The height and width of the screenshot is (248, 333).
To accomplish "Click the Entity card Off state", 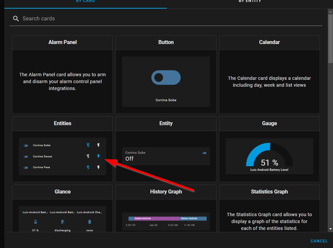I will point(129,159).
